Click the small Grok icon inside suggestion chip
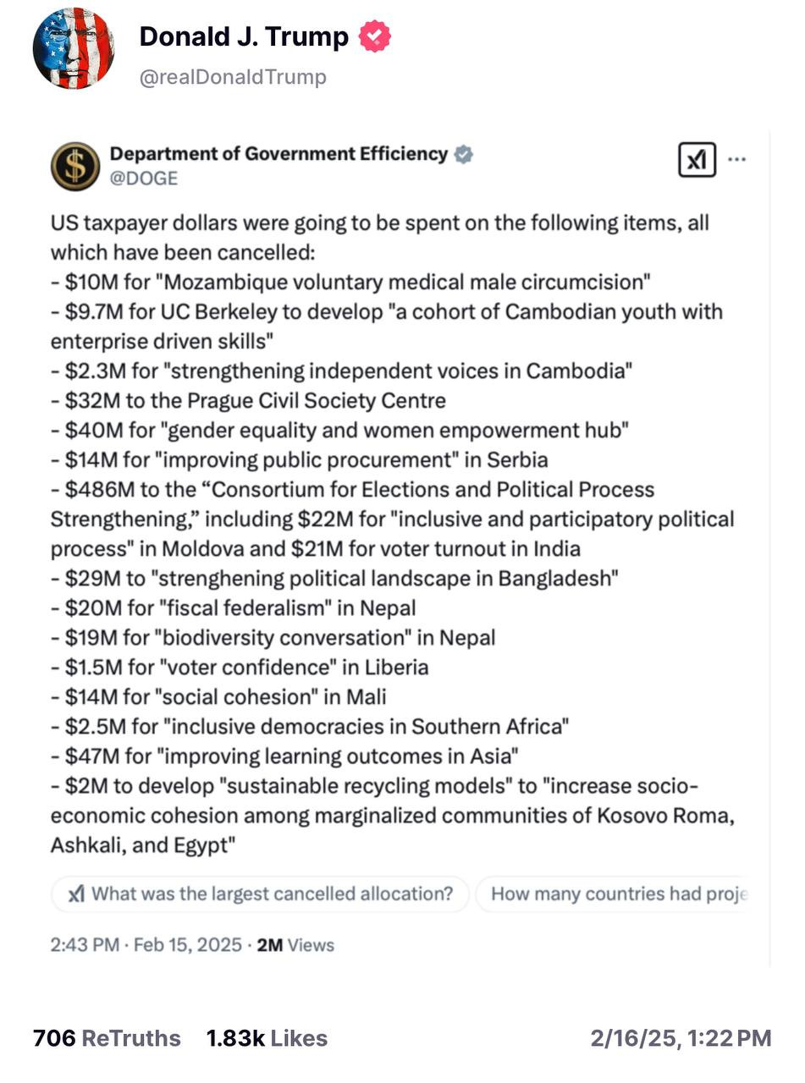 tap(75, 894)
